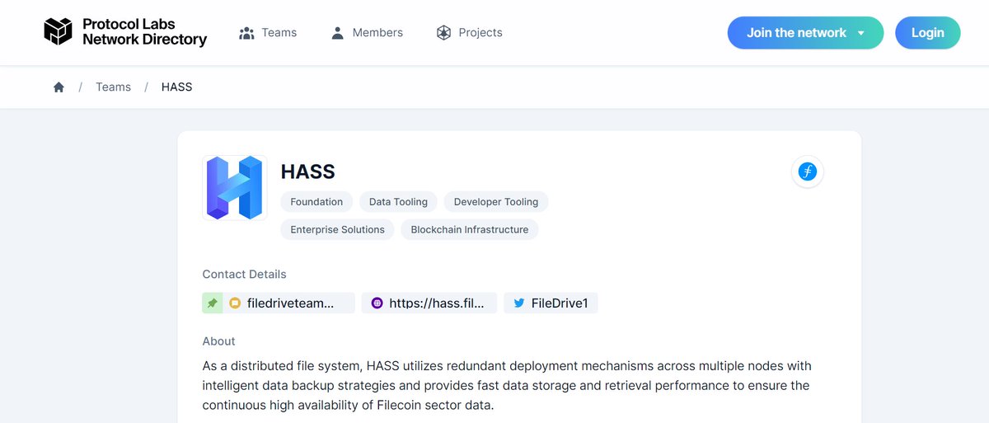
Task: Select the Data Tooling tag
Action: coord(398,202)
